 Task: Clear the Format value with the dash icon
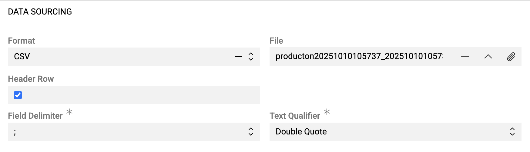(x=239, y=57)
